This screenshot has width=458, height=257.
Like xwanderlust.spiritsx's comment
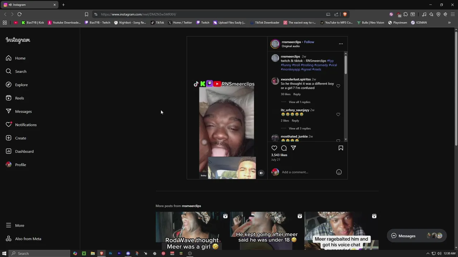(x=338, y=86)
